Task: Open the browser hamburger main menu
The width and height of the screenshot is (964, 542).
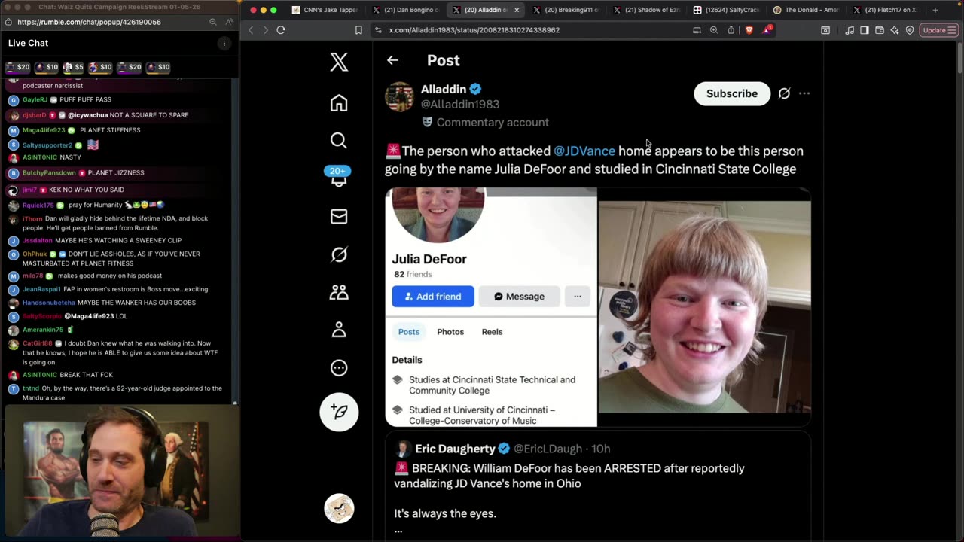Action: [953, 30]
